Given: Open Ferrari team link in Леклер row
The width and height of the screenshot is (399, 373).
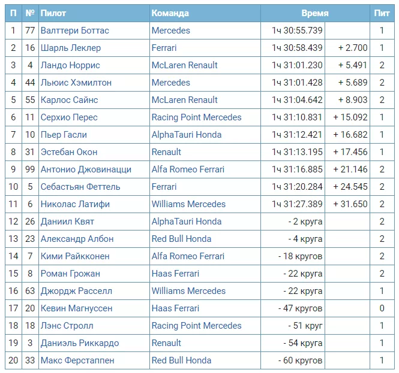Looking at the screenshot, I should tap(164, 48).
